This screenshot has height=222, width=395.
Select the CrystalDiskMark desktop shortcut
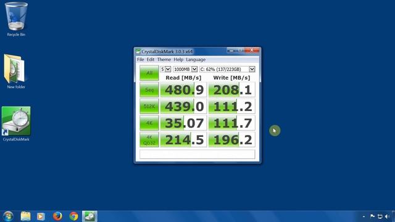[x=16, y=124]
